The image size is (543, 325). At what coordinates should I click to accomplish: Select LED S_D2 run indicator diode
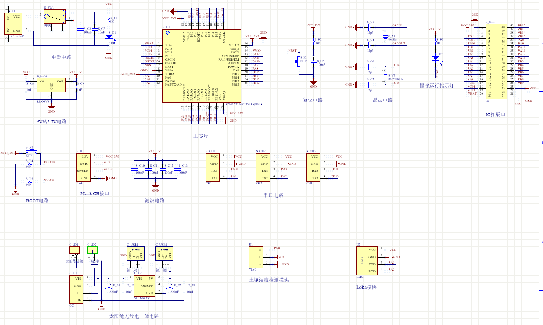(436, 58)
